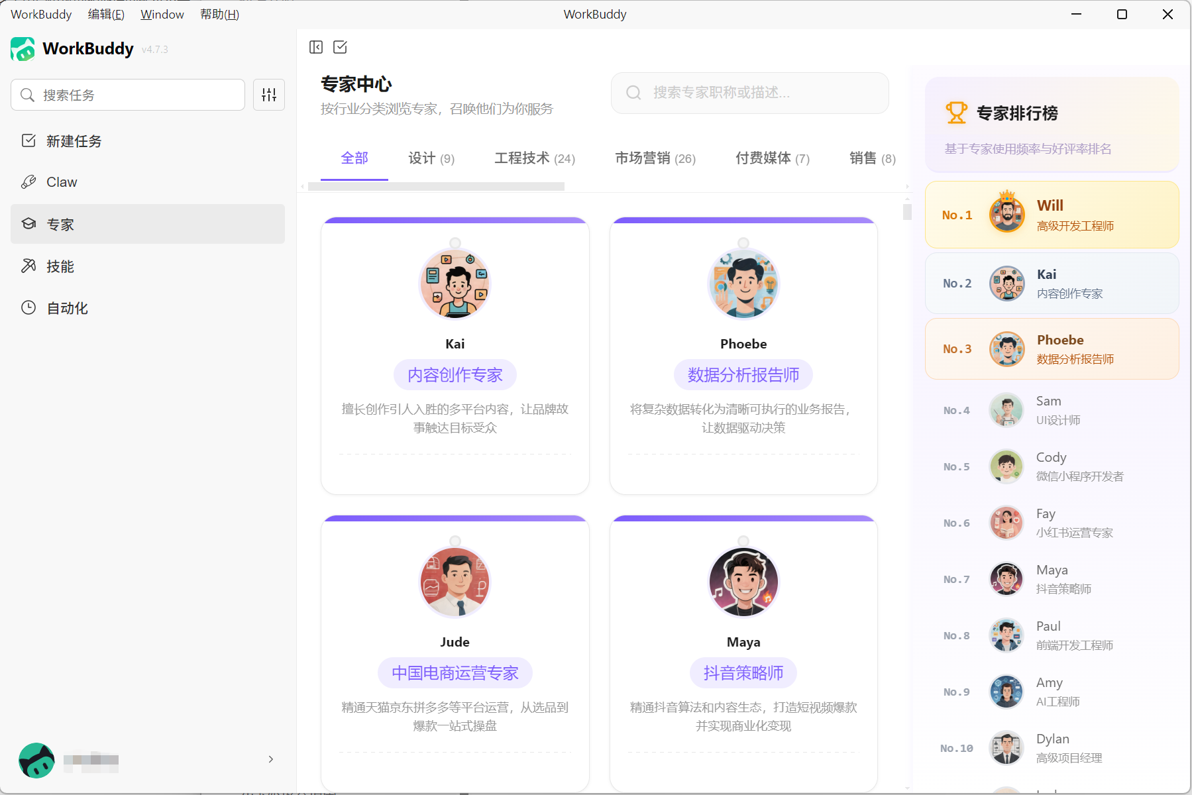Switch to the 市场营销 tab

[x=655, y=158]
